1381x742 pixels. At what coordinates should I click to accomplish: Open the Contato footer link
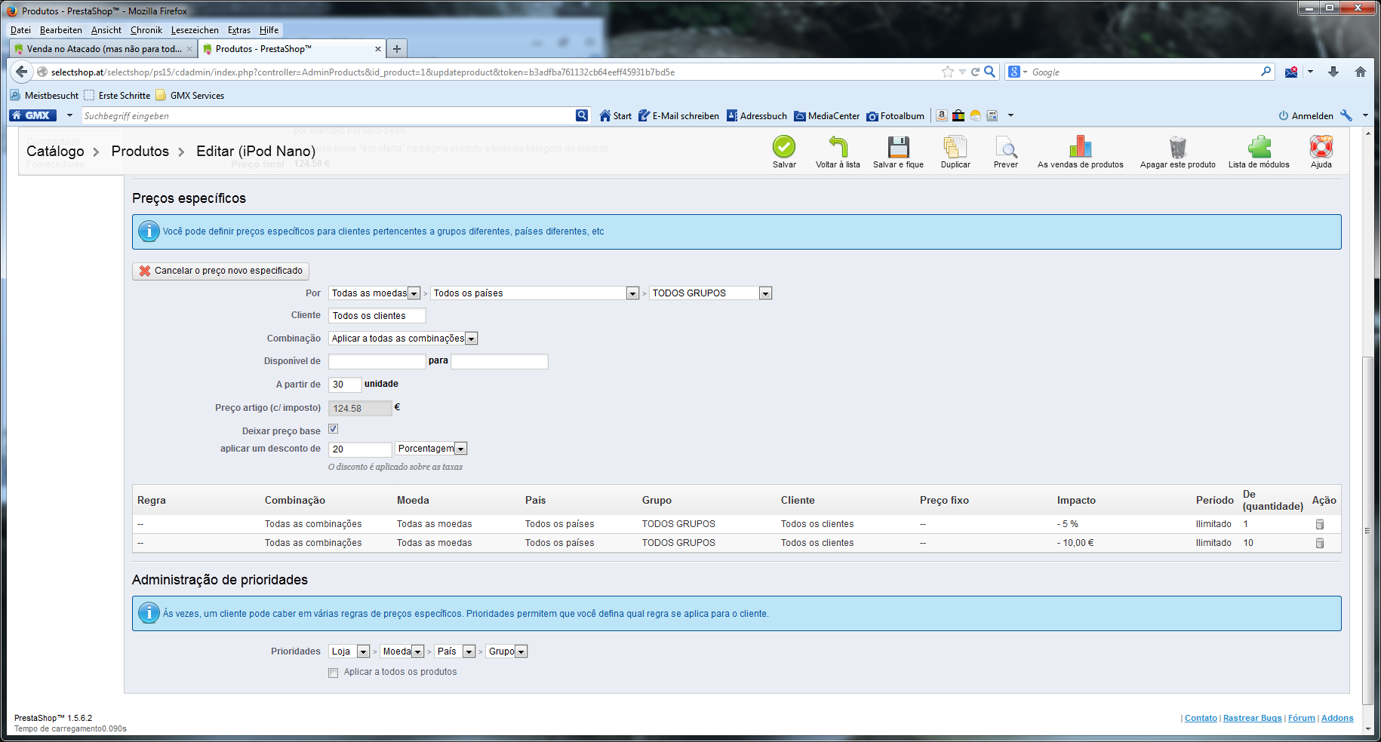click(1201, 718)
